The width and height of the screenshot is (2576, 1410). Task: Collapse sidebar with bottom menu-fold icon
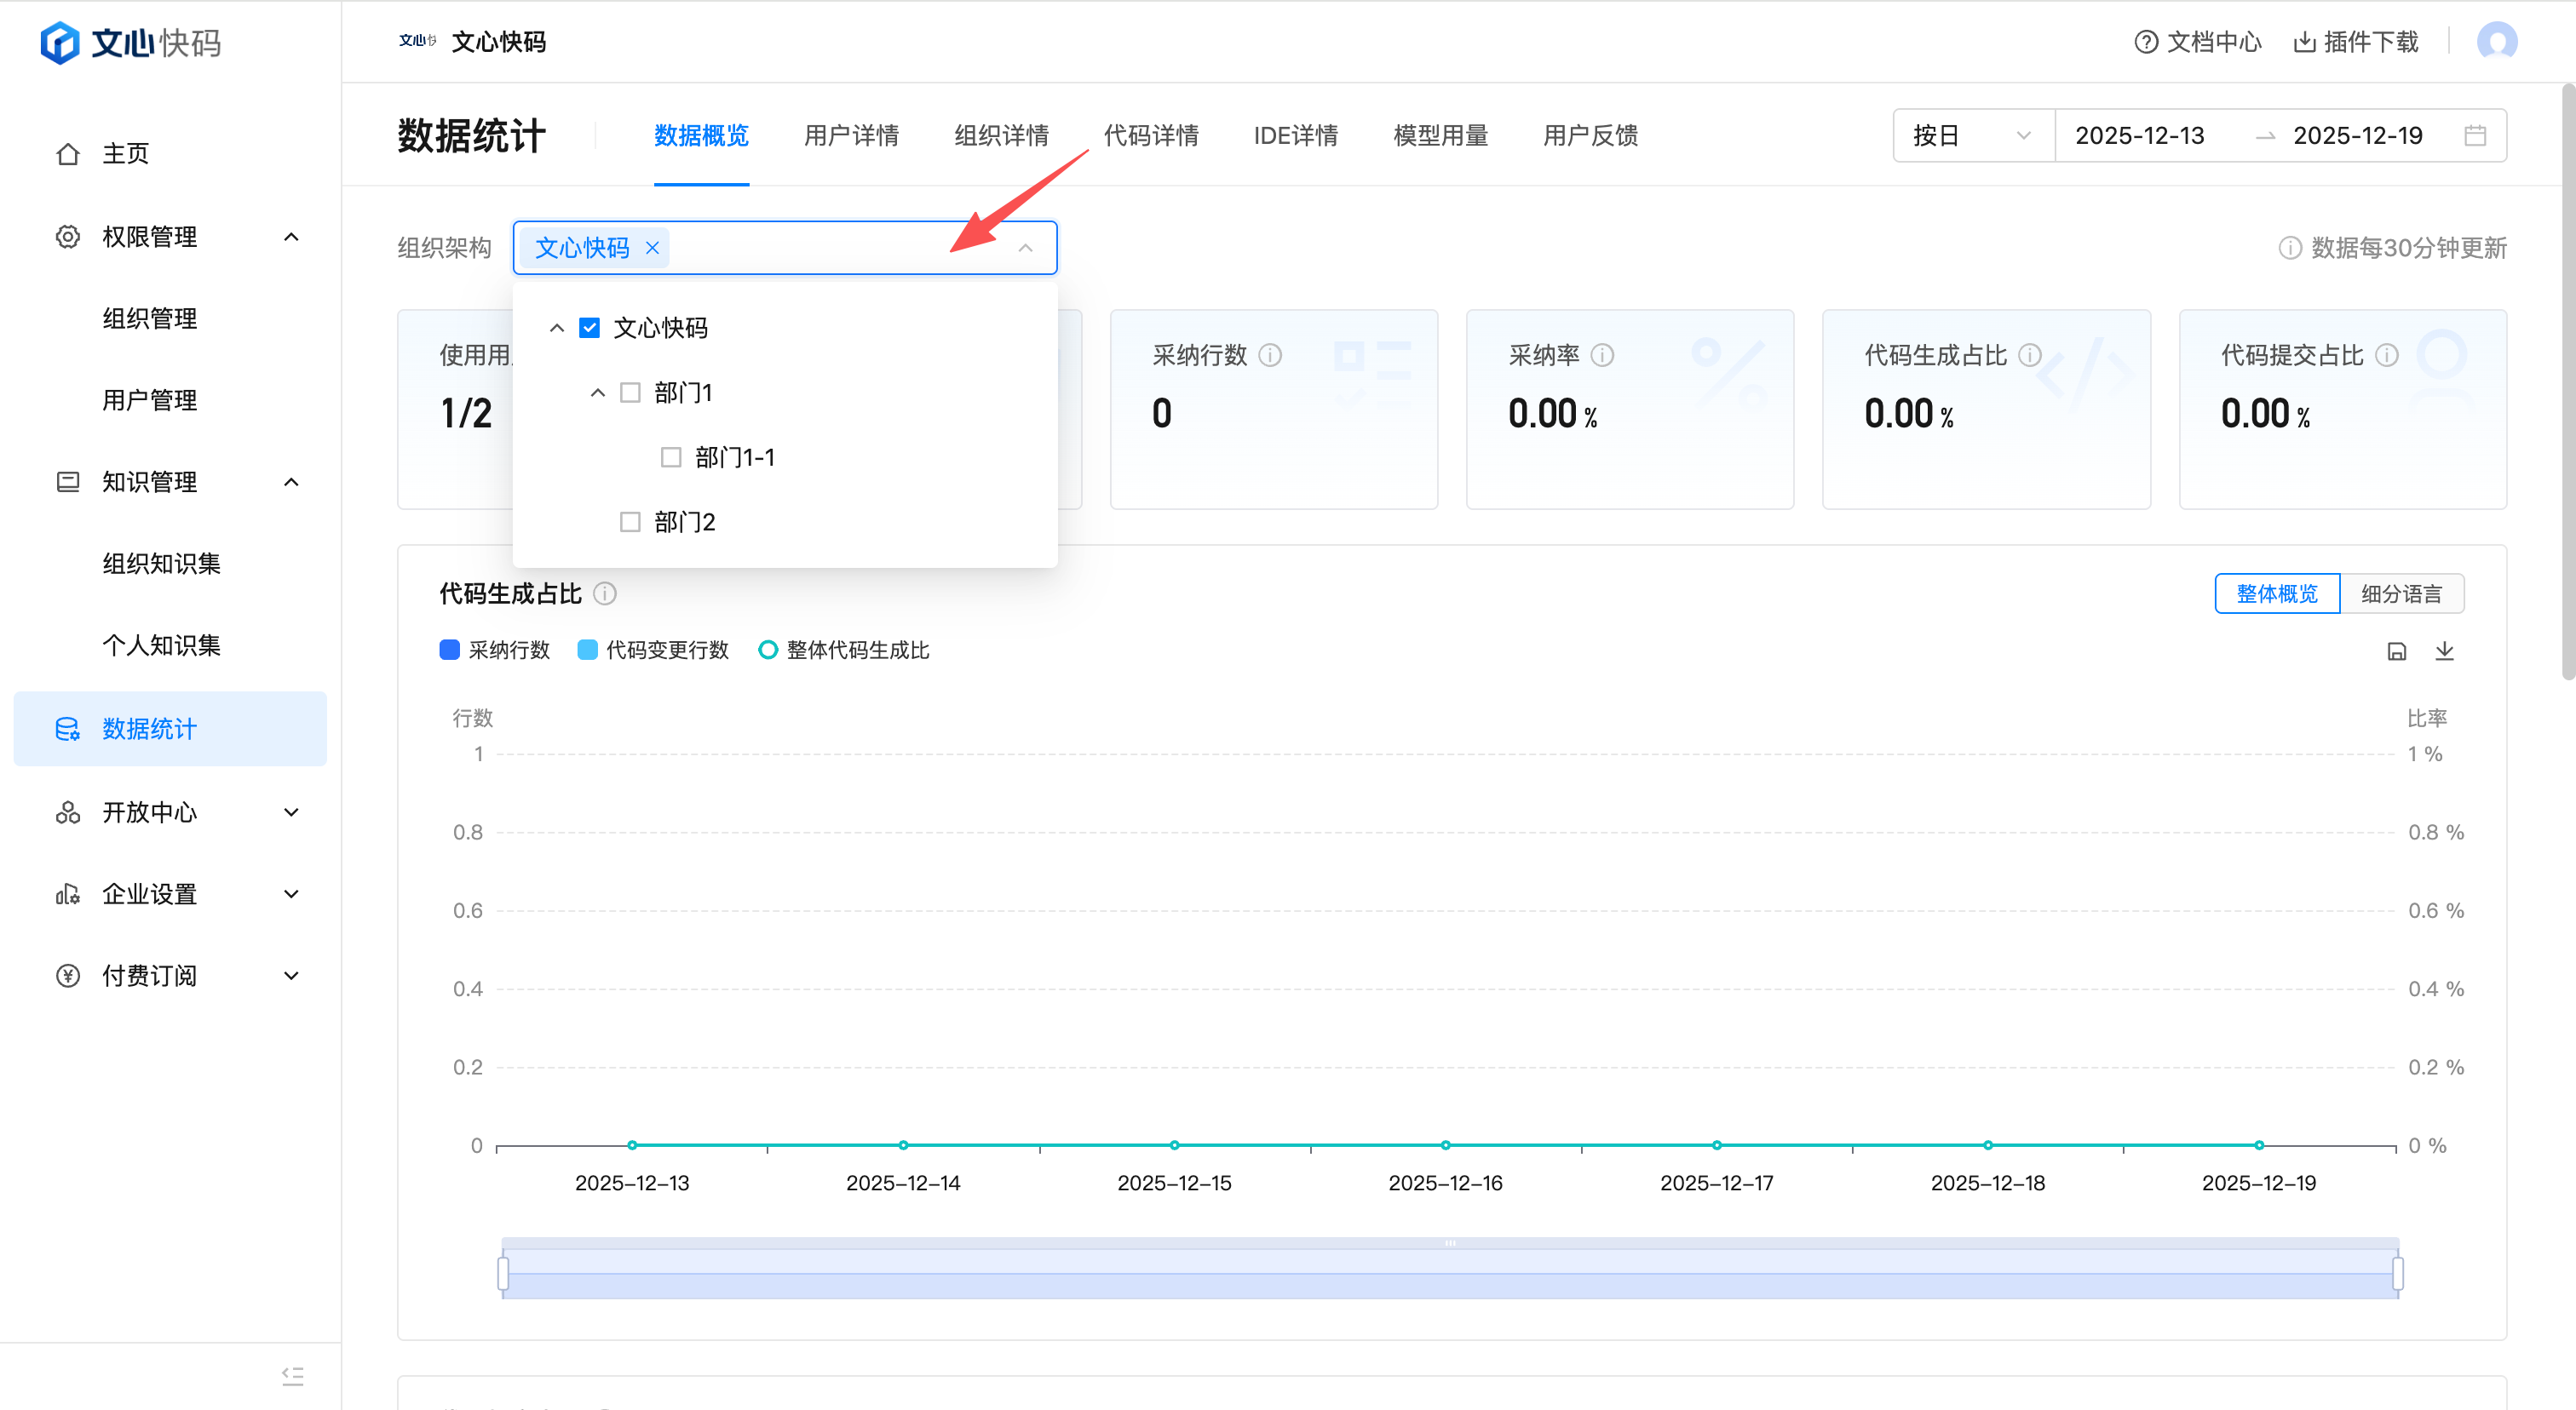pos(292,1376)
